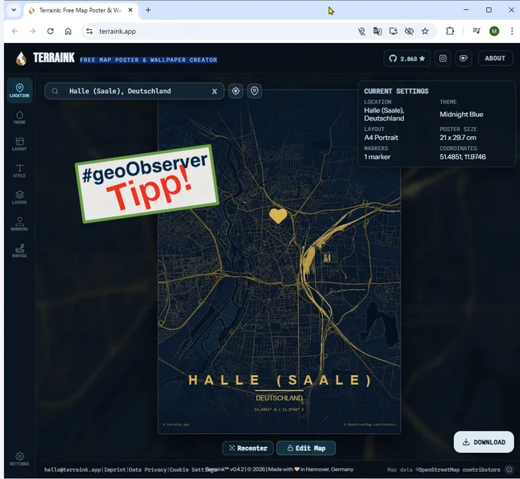Open the About page
520x479 pixels.
[x=495, y=58]
